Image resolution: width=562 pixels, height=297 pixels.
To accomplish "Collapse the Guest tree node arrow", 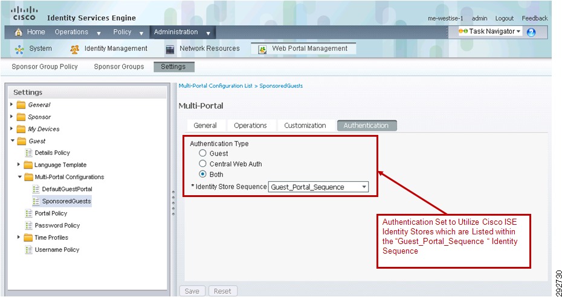I will coord(13,141).
